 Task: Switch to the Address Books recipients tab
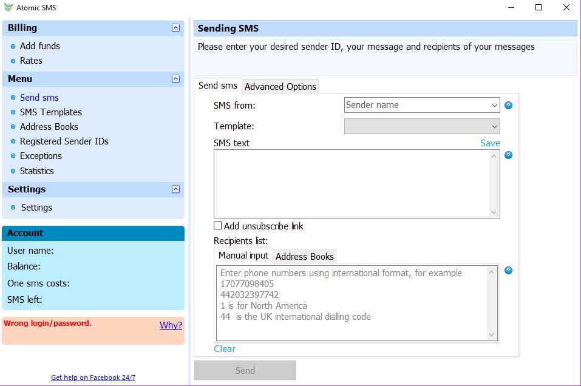304,256
